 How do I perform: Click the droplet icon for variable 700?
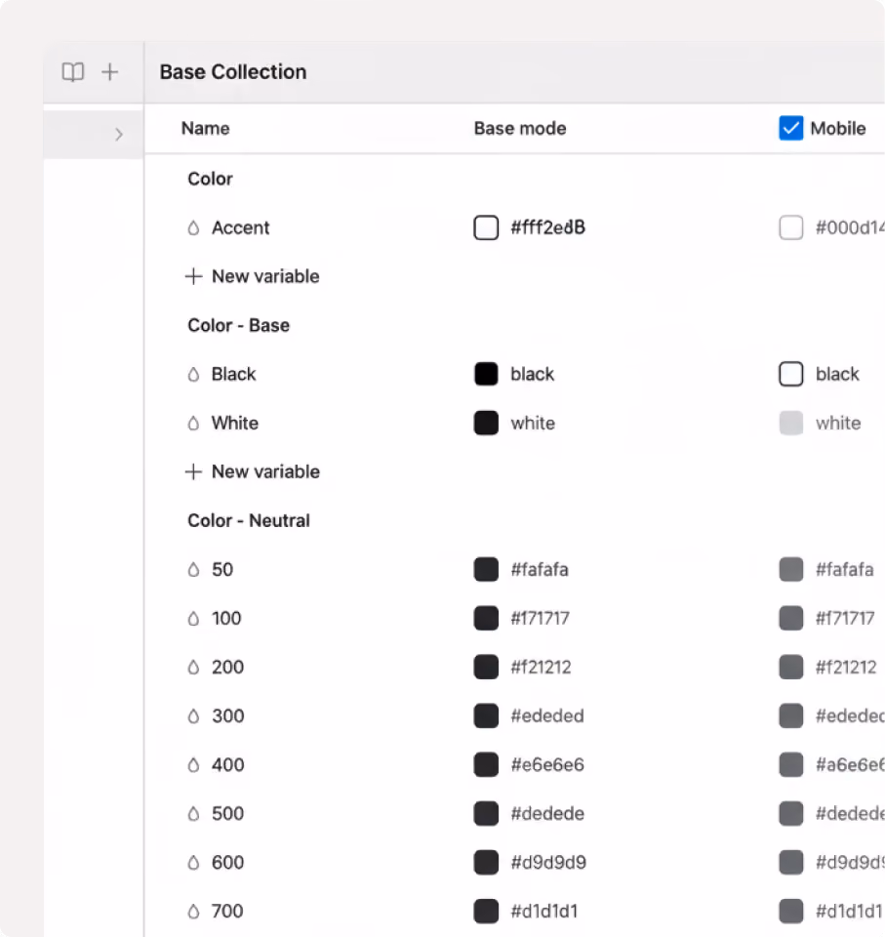point(193,912)
